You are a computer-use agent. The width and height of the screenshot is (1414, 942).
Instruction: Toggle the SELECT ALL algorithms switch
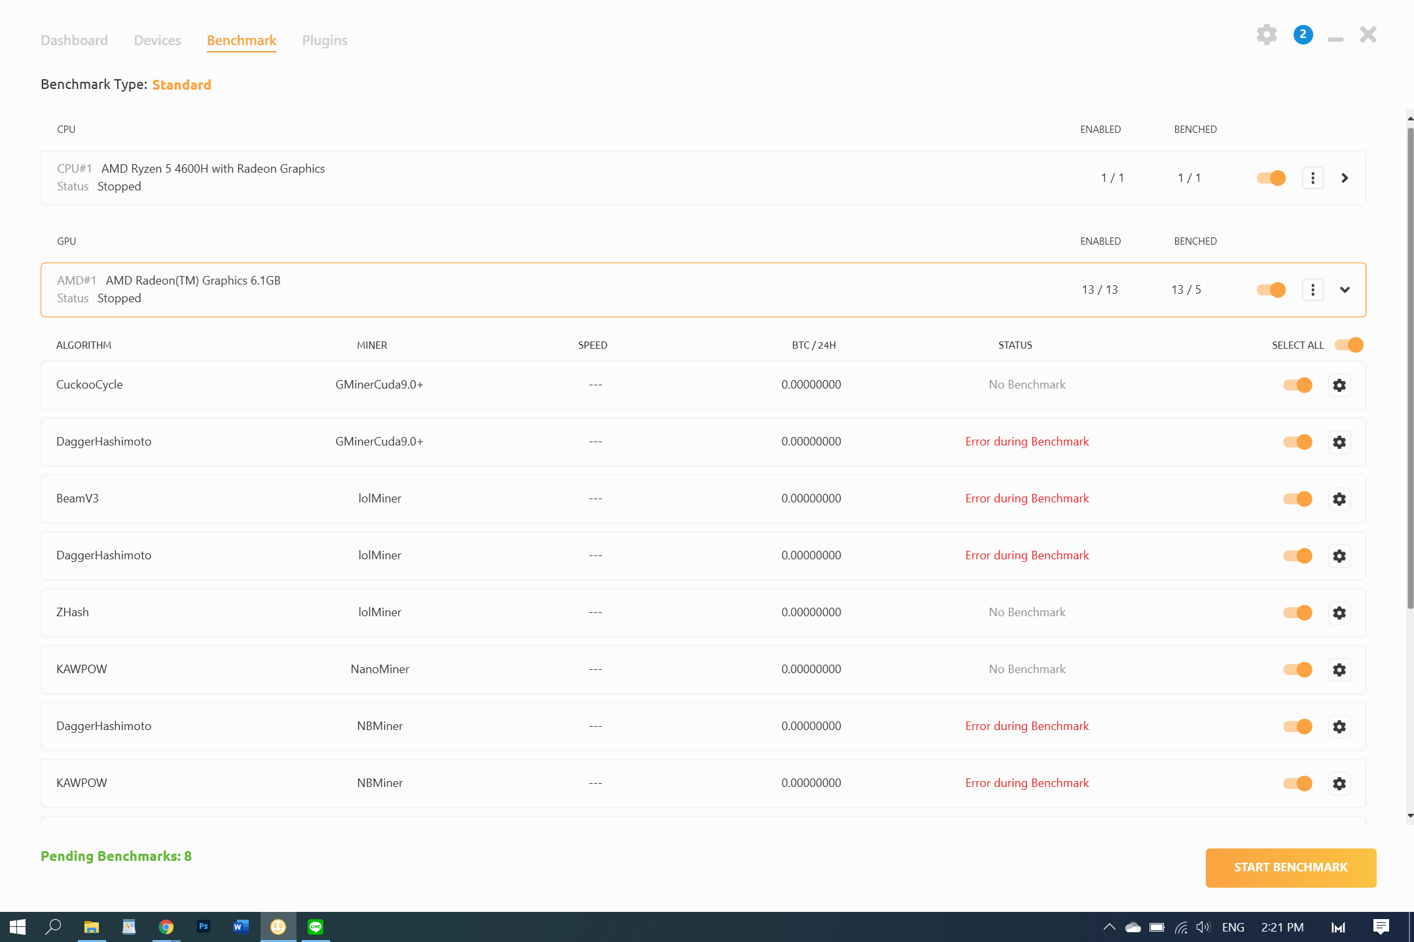point(1349,345)
